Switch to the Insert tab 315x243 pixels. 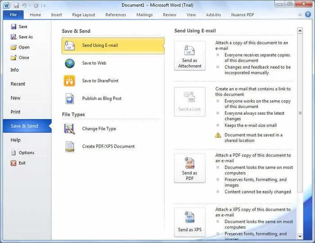pyautogui.click(x=56, y=15)
